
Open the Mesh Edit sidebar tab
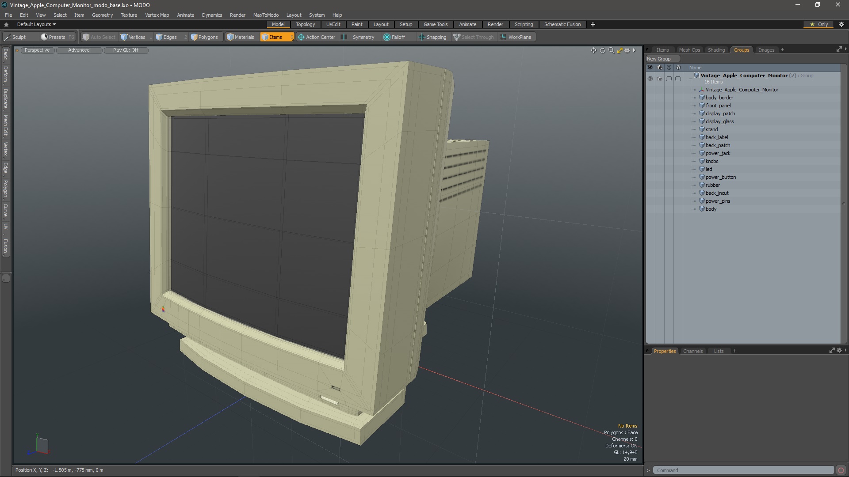coord(5,125)
